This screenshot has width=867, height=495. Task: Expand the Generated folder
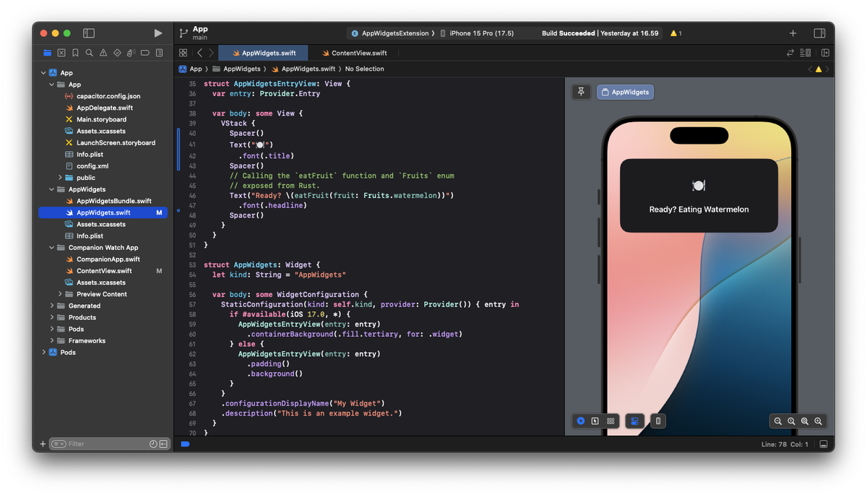click(x=52, y=306)
